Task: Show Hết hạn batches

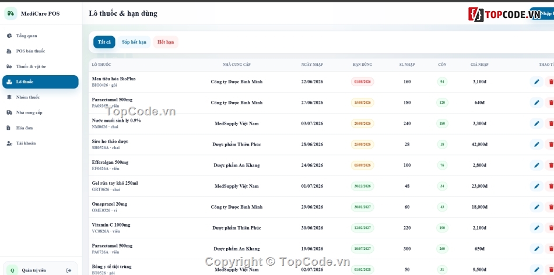Action: [166, 42]
